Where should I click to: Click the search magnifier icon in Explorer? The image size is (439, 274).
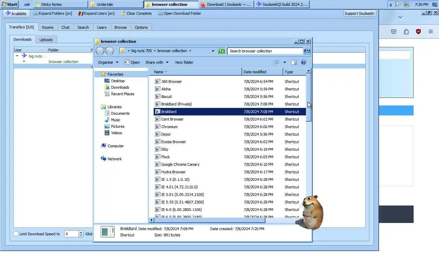pos(307,51)
